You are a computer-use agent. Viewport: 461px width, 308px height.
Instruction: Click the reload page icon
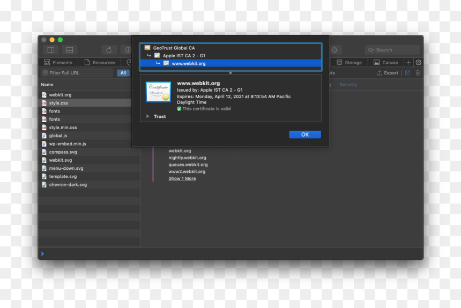(x=109, y=50)
